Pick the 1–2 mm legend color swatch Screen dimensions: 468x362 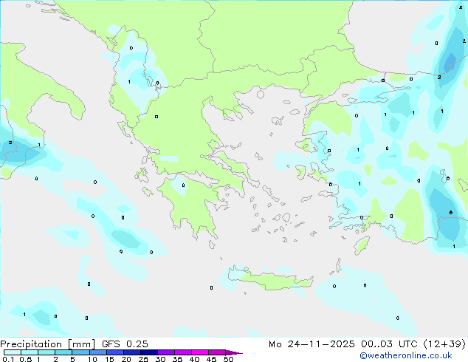click(47, 352)
